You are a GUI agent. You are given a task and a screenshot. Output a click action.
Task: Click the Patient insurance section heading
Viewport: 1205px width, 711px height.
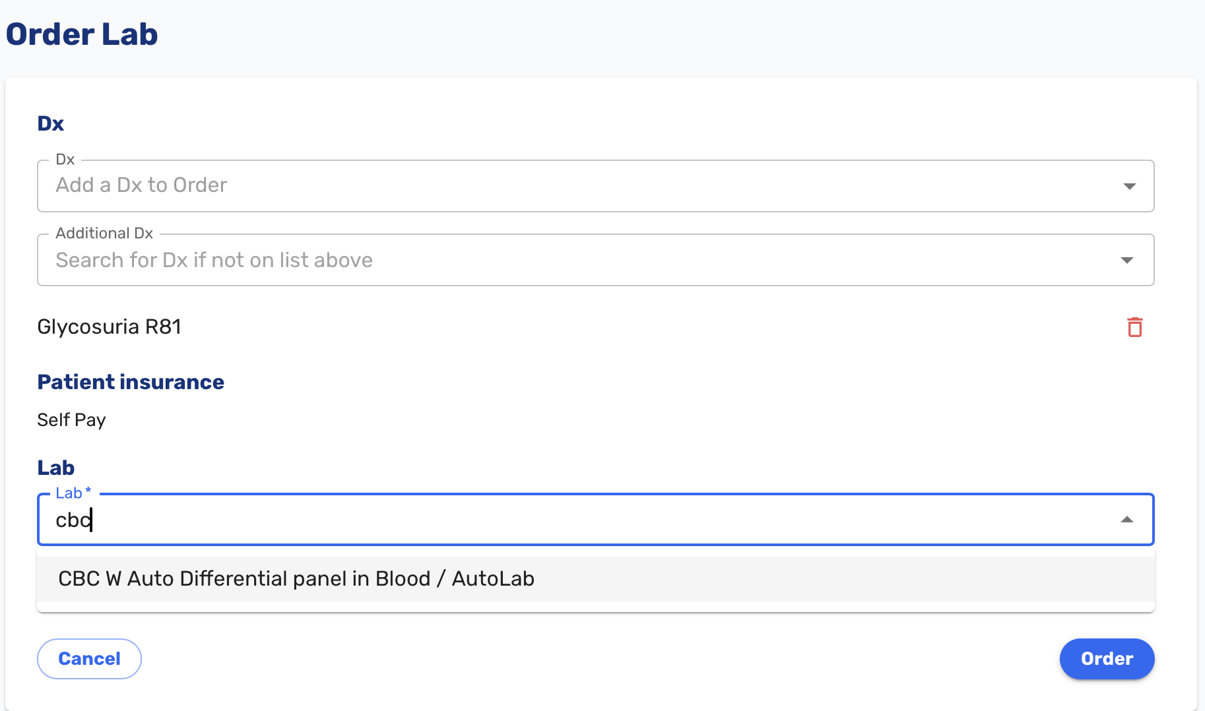(x=131, y=382)
